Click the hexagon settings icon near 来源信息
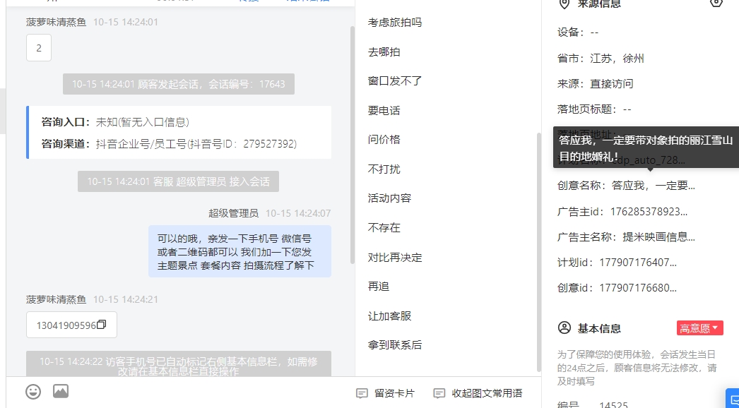The width and height of the screenshot is (739, 408). [x=716, y=3]
